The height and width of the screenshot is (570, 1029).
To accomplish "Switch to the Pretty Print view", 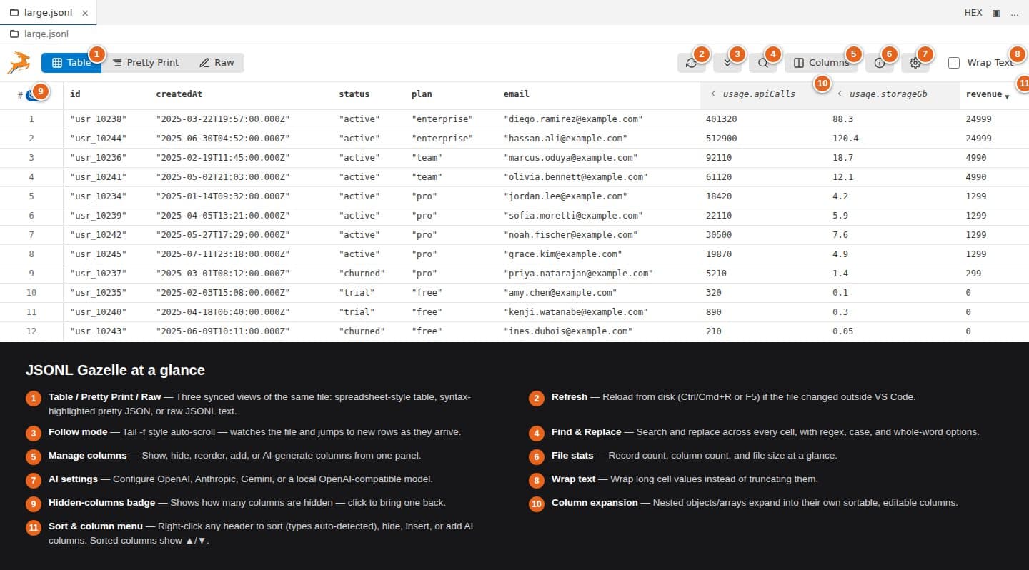I will click(146, 63).
